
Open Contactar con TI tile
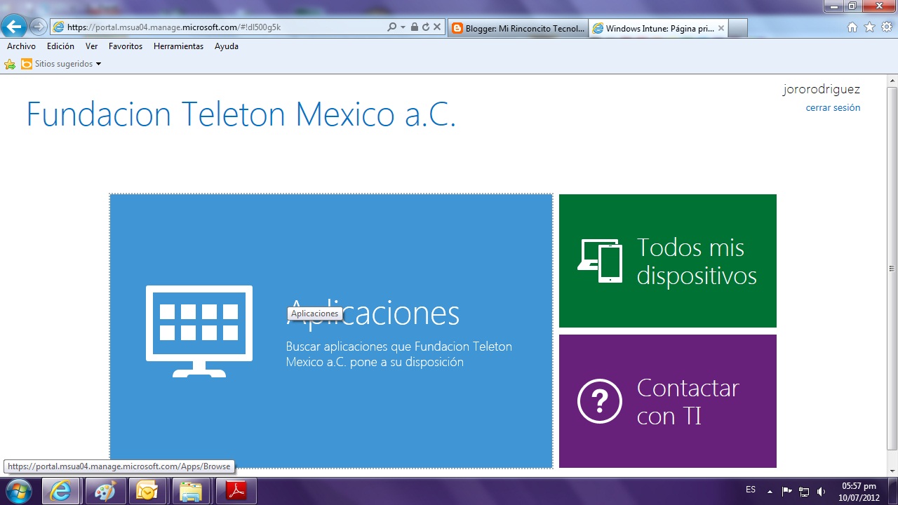tap(668, 401)
